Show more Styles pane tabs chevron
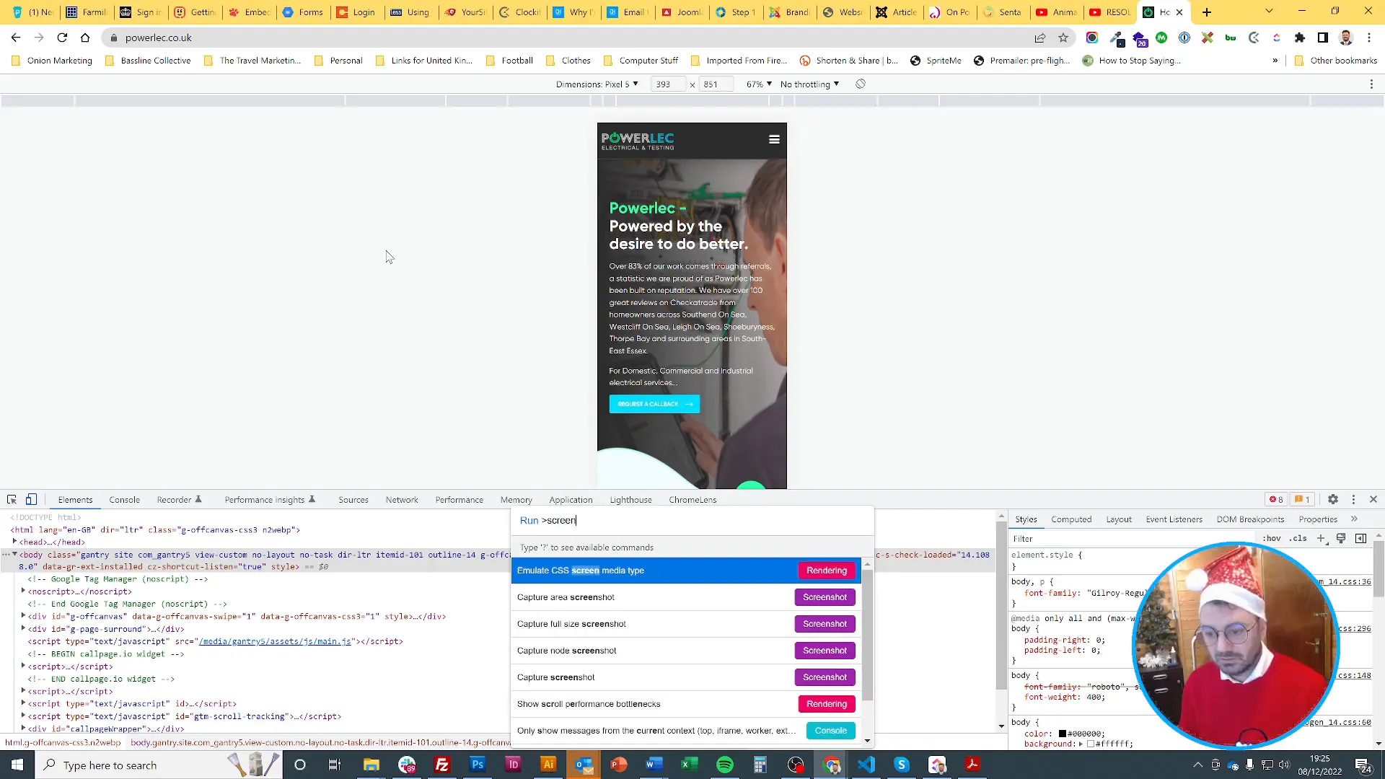 click(1354, 519)
